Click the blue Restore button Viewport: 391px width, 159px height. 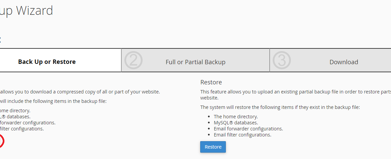click(x=213, y=147)
